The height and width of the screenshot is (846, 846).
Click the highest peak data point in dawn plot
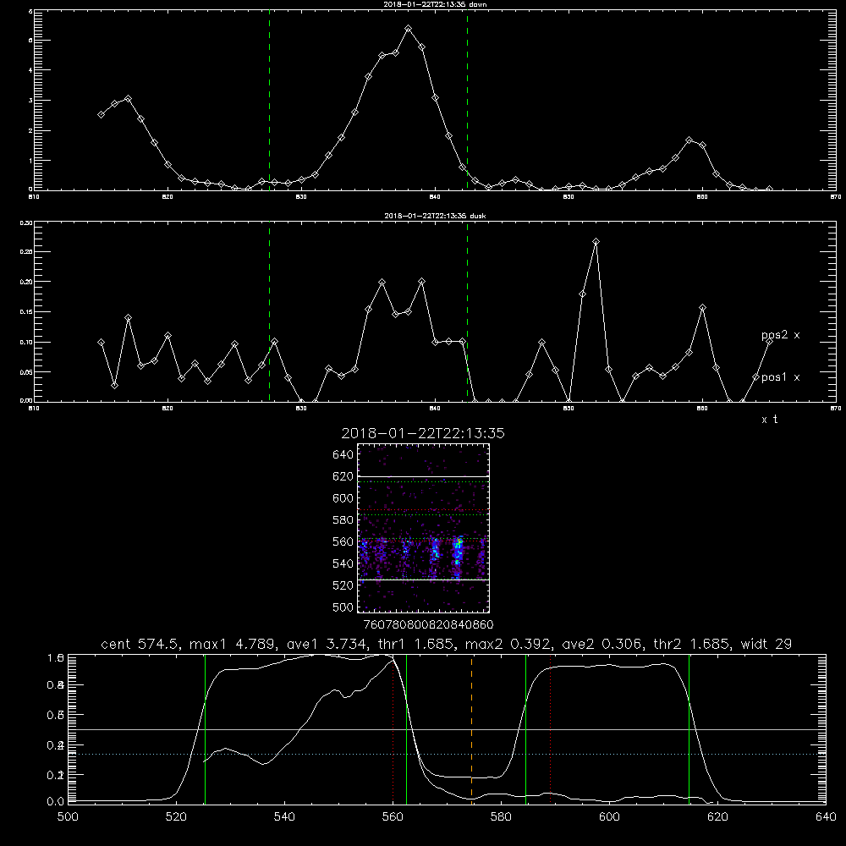pos(409,29)
